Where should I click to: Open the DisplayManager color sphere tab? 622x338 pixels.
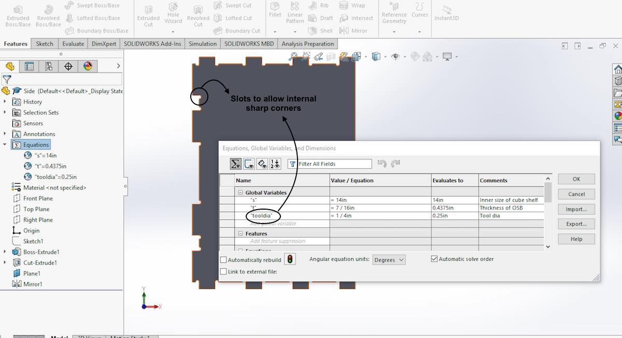pos(88,66)
